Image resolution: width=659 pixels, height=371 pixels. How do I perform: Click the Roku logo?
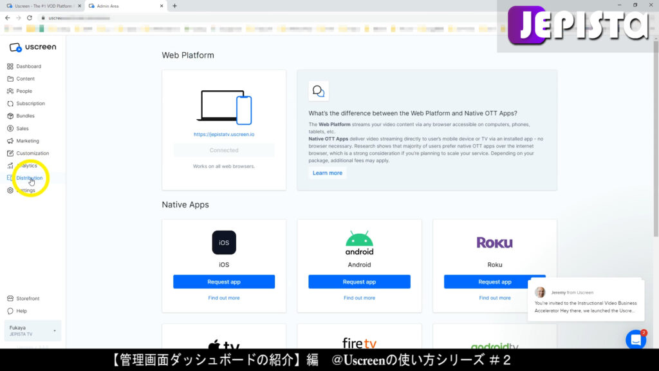click(x=495, y=243)
